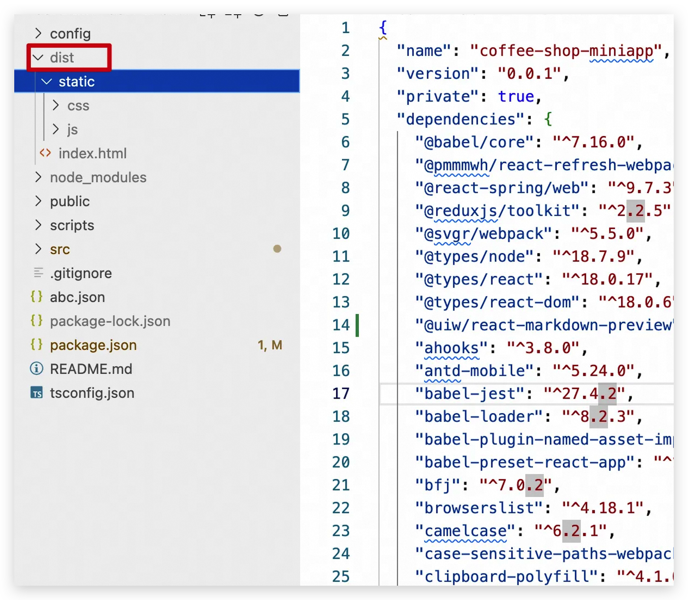Click the lines icon beside .gitignore

point(38,273)
